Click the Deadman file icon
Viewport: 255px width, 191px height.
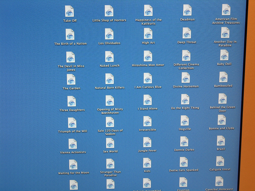187,10
